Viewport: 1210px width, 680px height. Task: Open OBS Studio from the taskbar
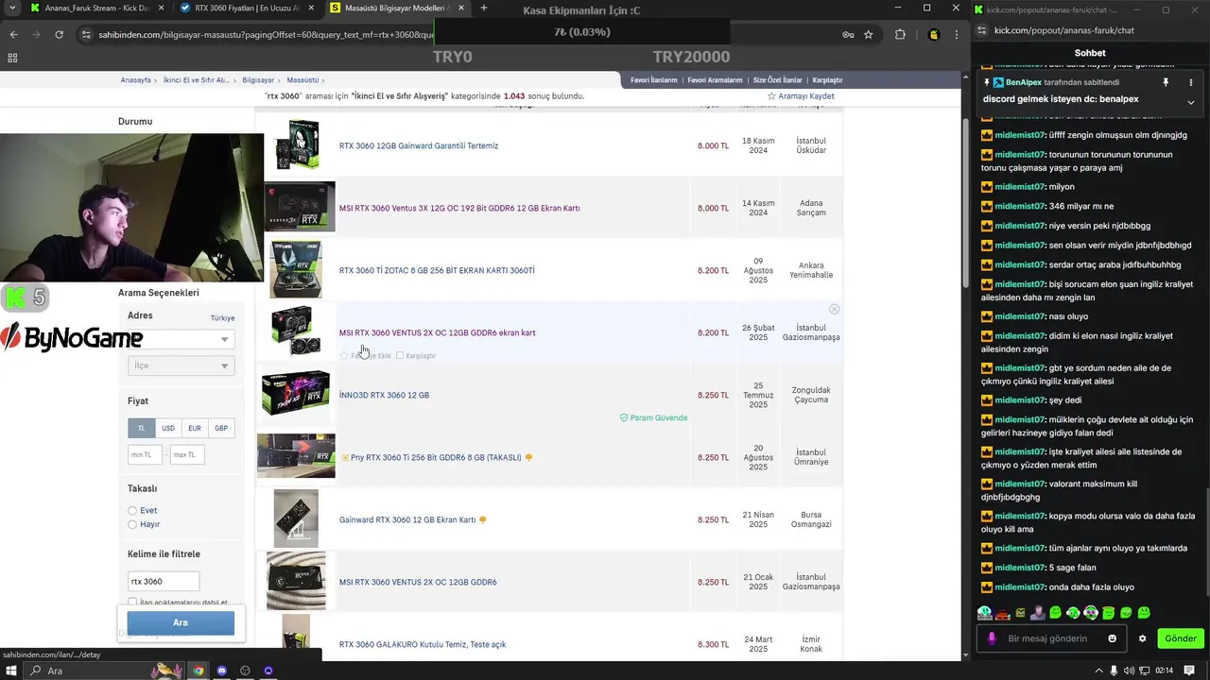click(245, 671)
